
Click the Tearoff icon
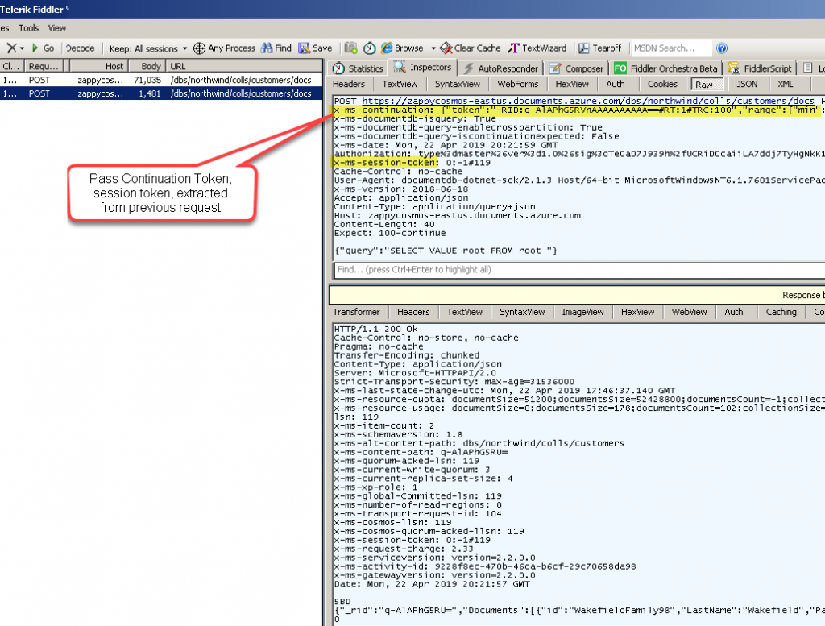599,48
